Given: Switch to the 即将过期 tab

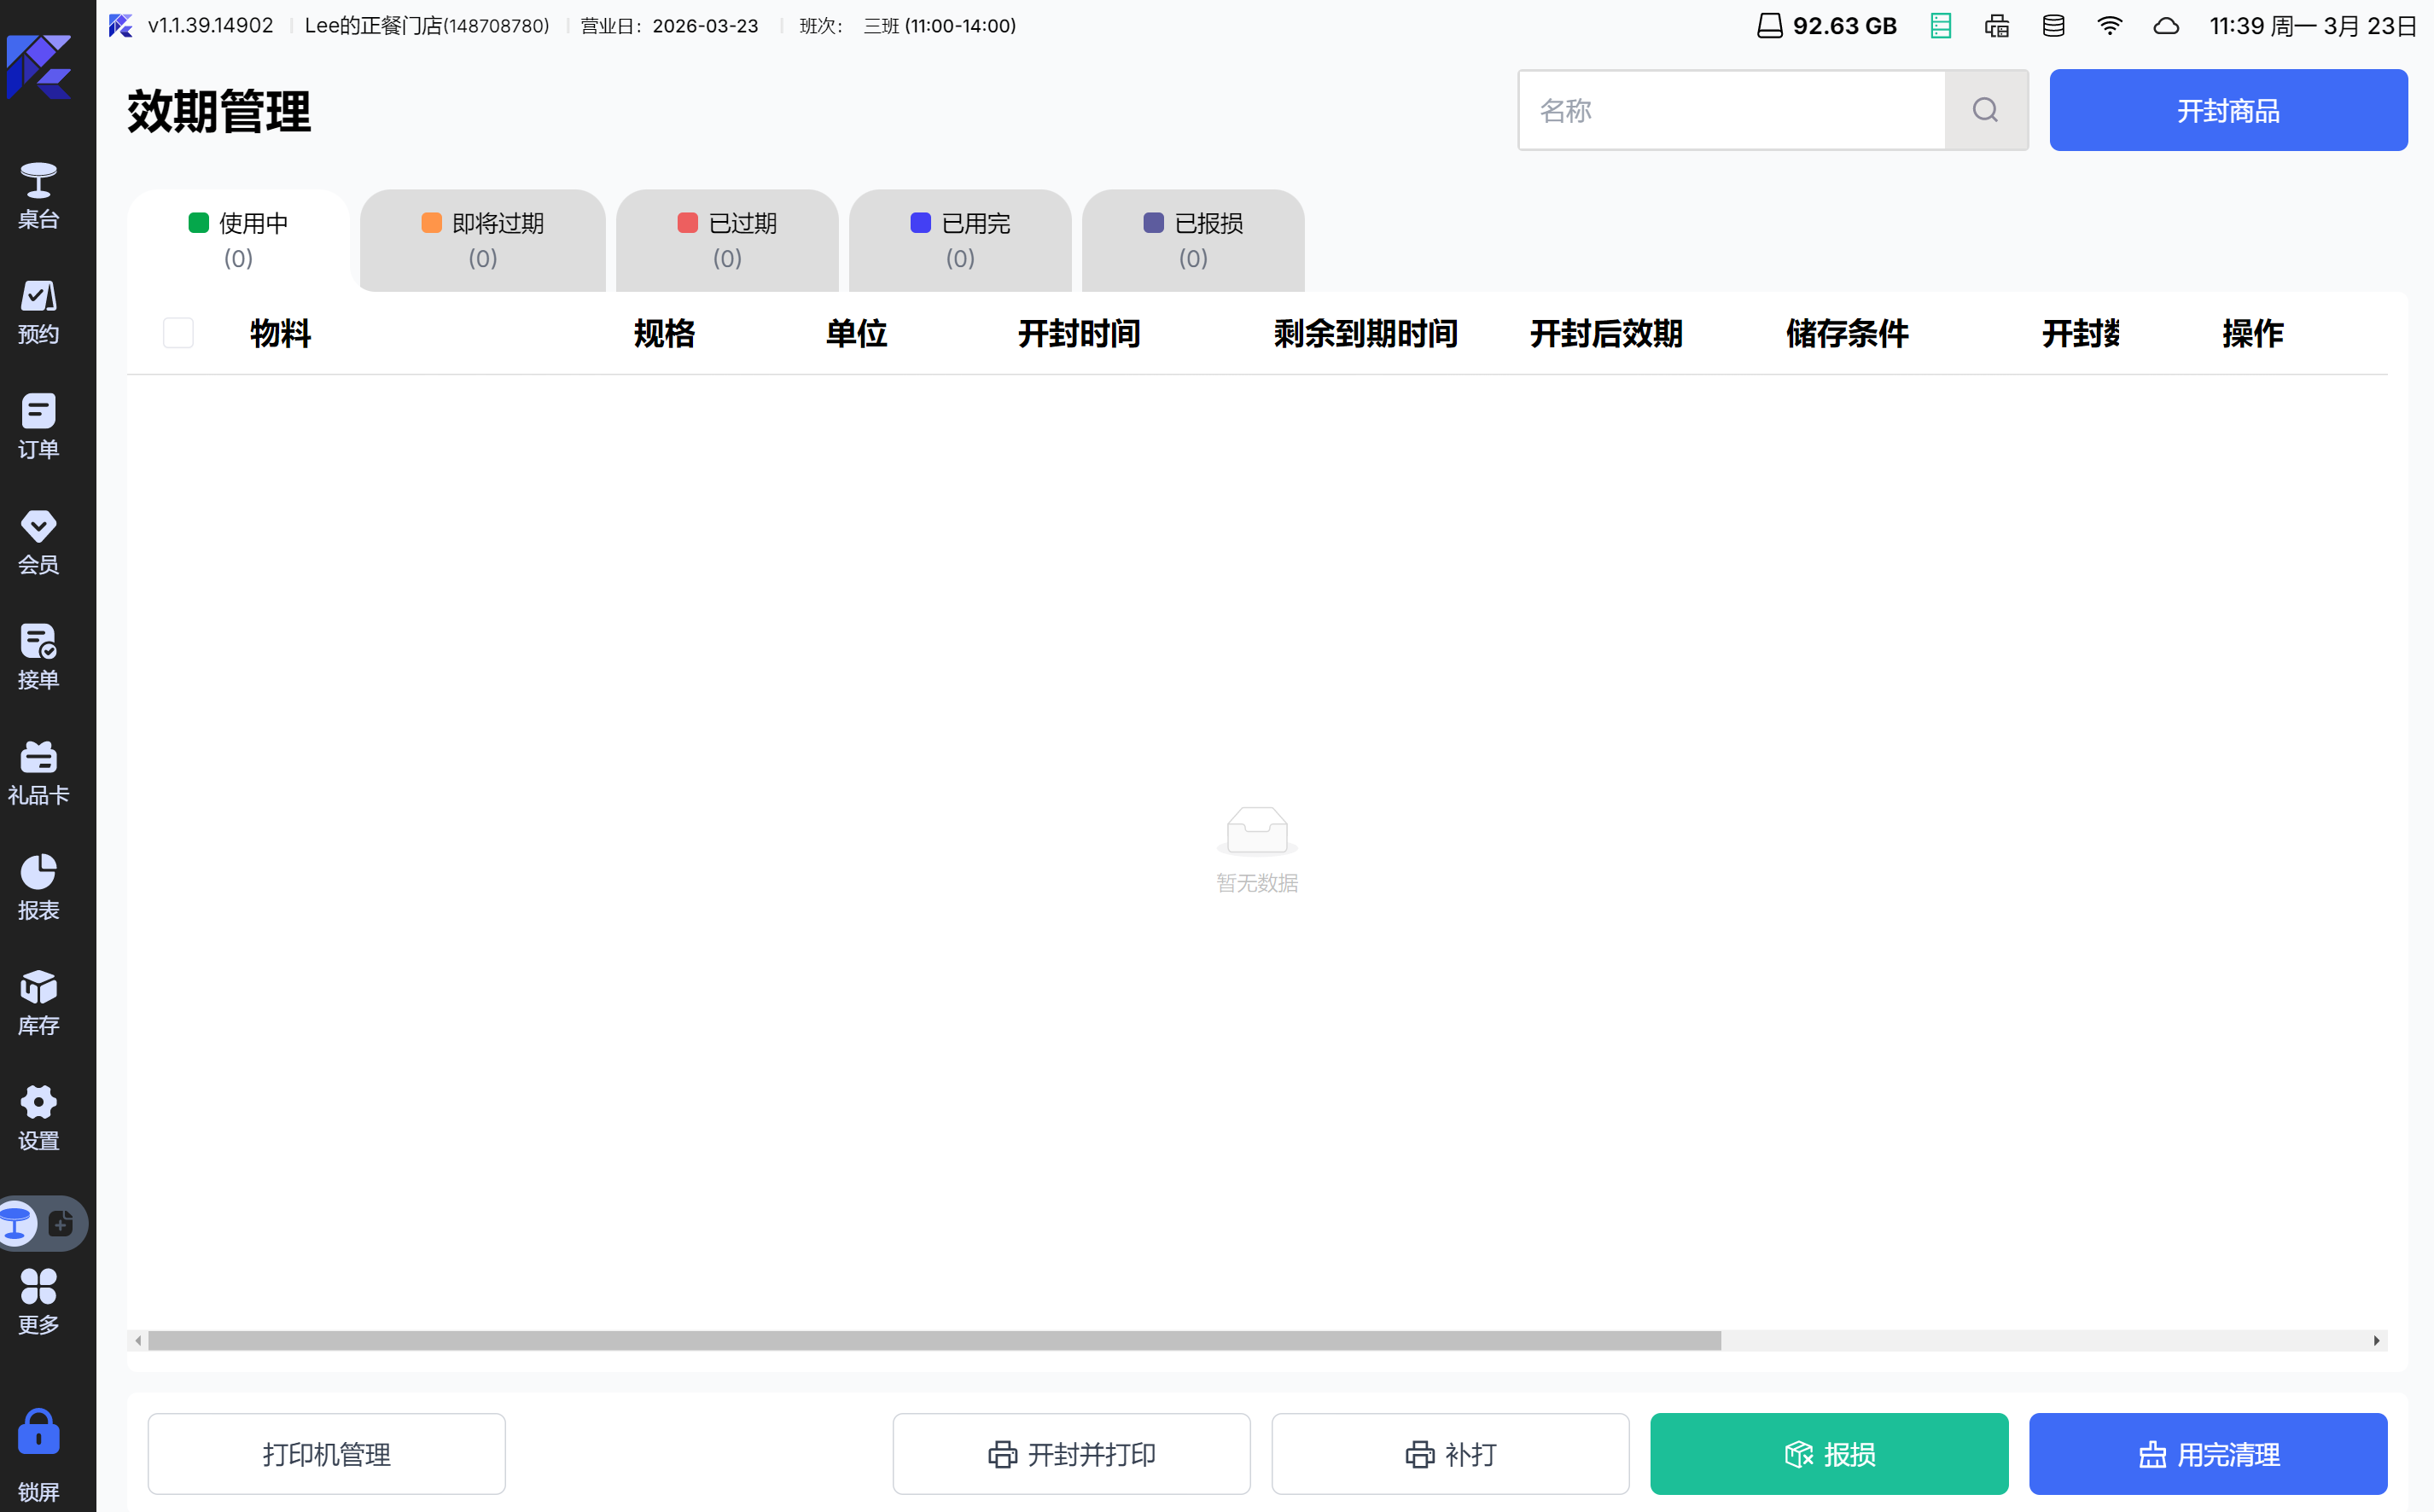Looking at the screenshot, I should point(483,240).
